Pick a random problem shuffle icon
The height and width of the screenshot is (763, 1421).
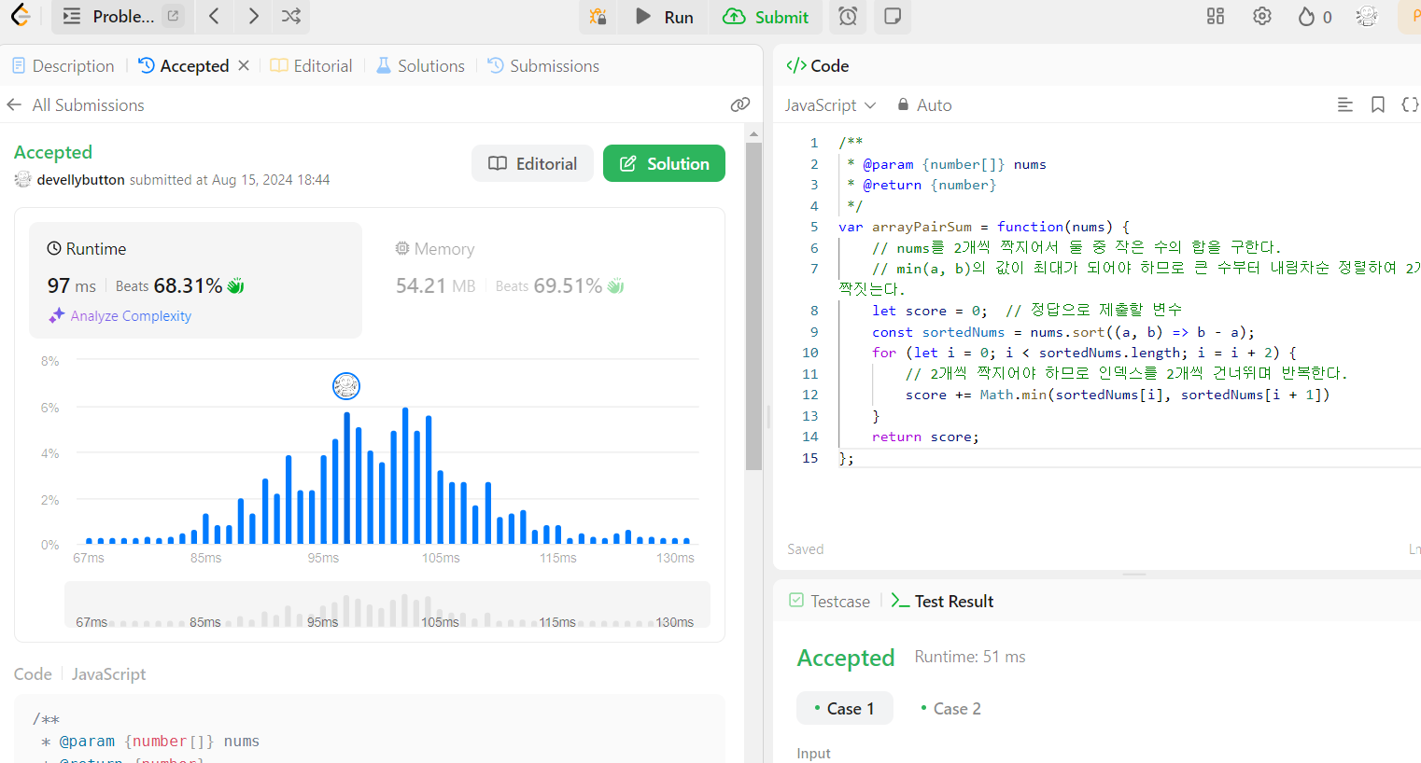291,16
